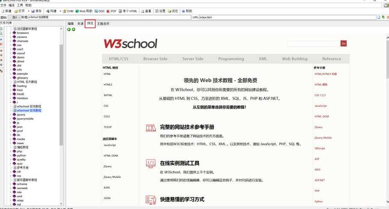The image size is (389, 209).
Task: Open the XHTML tutorial link
Action: 108,96
